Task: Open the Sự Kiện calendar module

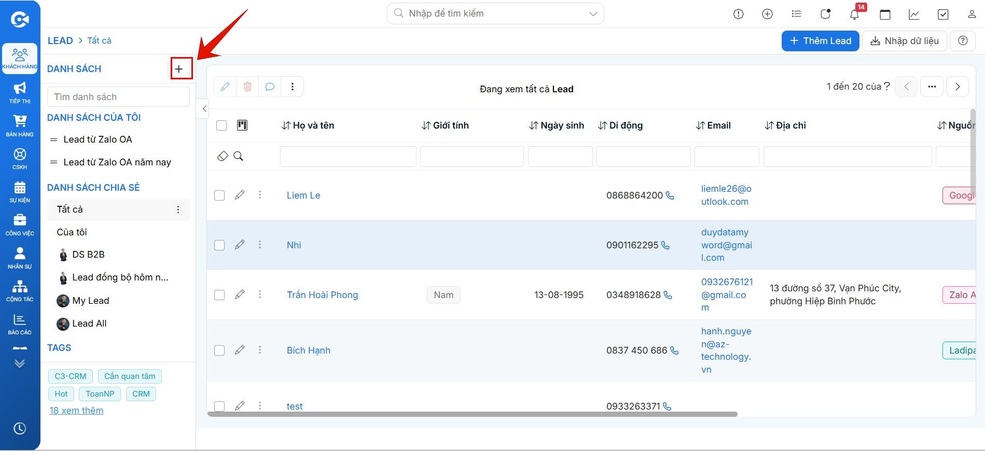Action: (20, 192)
